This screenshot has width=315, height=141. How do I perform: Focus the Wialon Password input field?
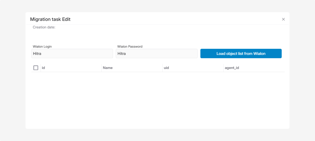(156, 54)
